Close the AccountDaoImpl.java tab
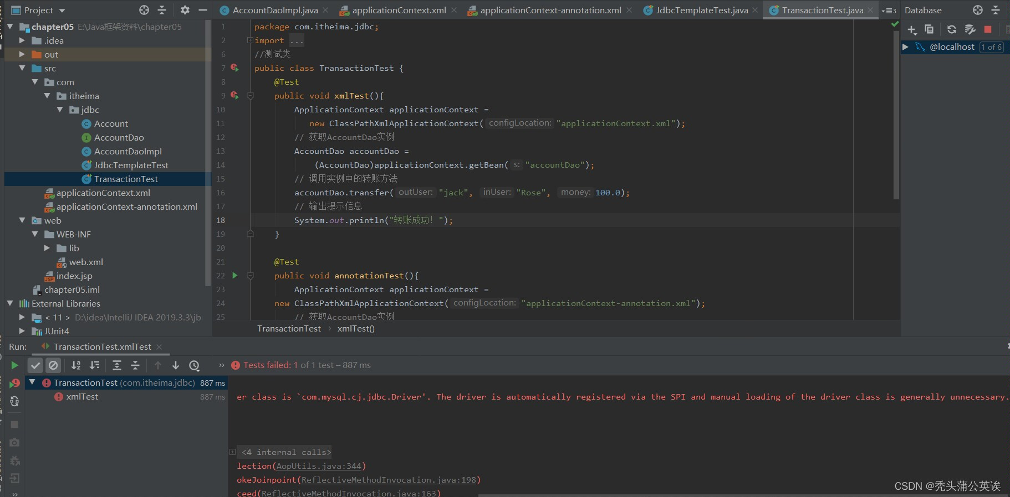 pyautogui.click(x=325, y=10)
